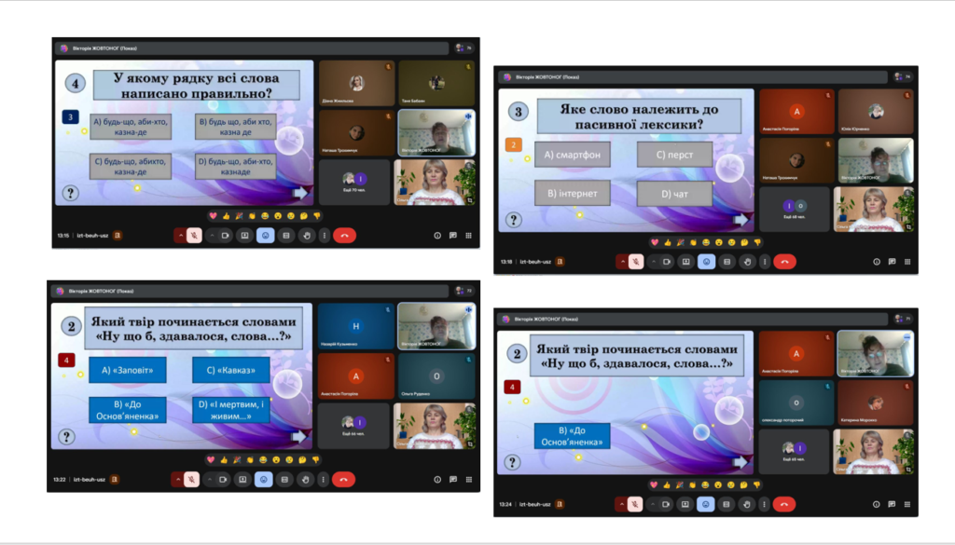Toggle raise hand in the 13:22 meeting window
This screenshot has width=955, height=545.
point(306,480)
